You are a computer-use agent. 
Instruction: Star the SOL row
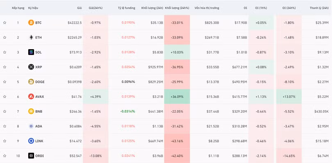pos(5,52)
